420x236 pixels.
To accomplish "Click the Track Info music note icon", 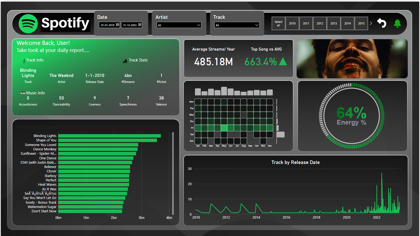I will 24,61.
